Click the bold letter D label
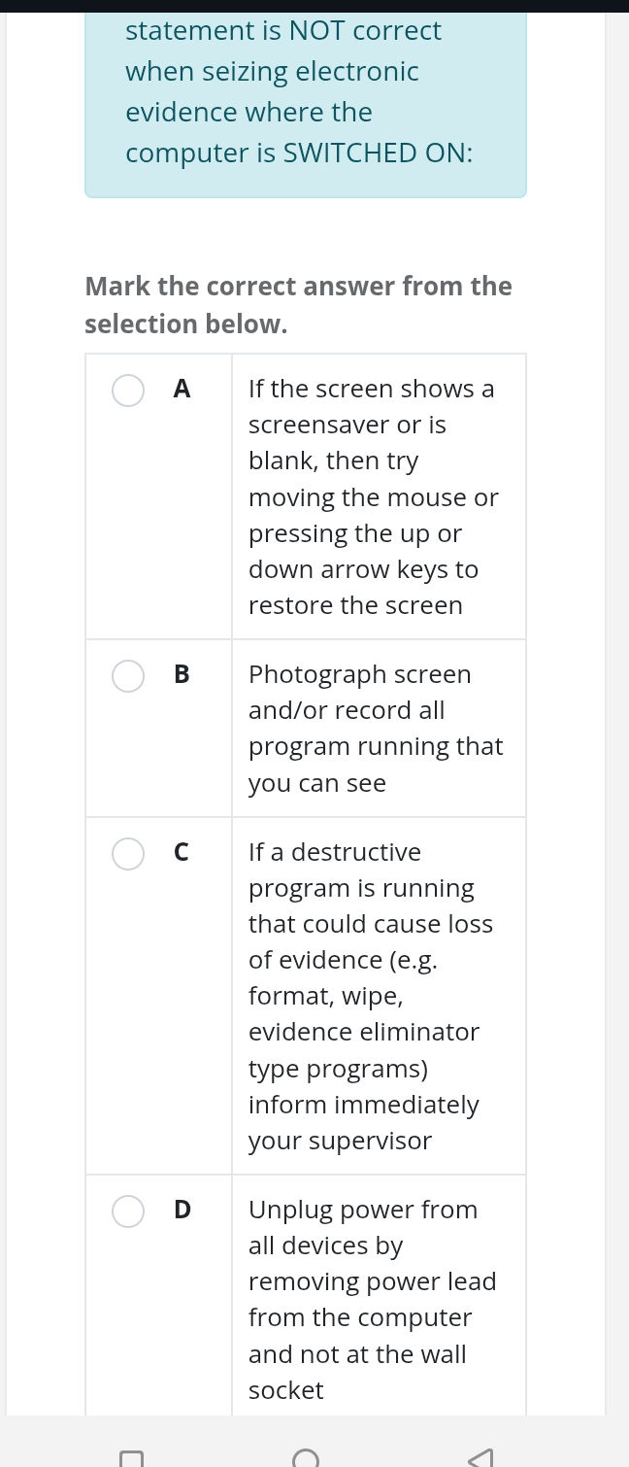This screenshot has height=1467, width=629. coord(182,1211)
